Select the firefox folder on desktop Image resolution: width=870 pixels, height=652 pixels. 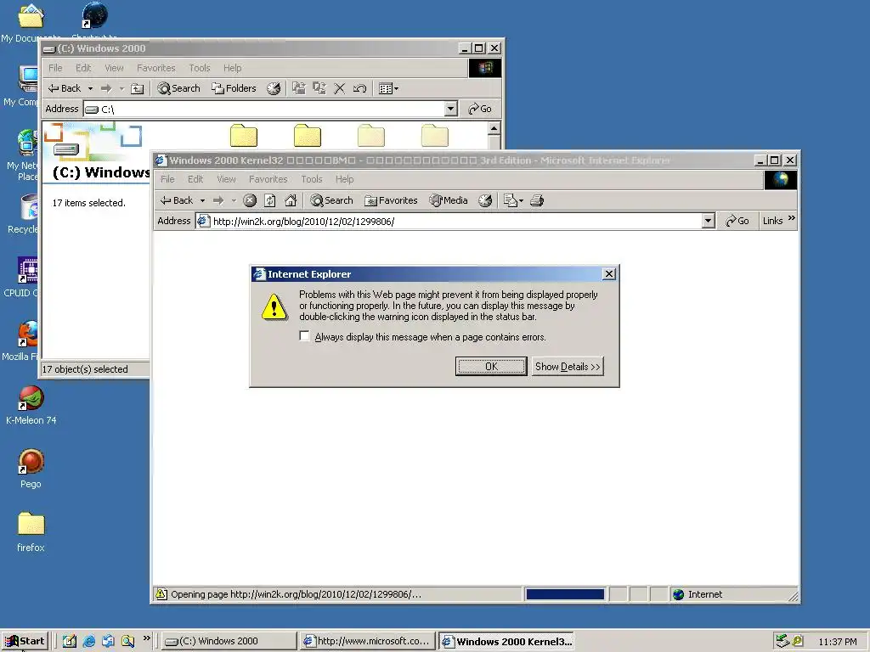coord(31,532)
